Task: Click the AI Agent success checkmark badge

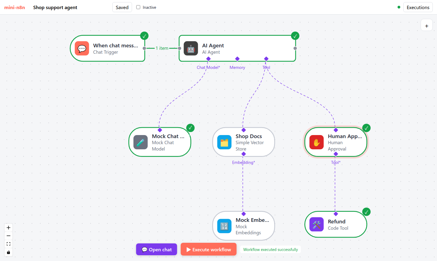Action: (295, 36)
